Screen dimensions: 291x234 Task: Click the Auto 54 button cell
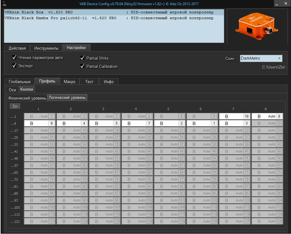coord(202,158)
